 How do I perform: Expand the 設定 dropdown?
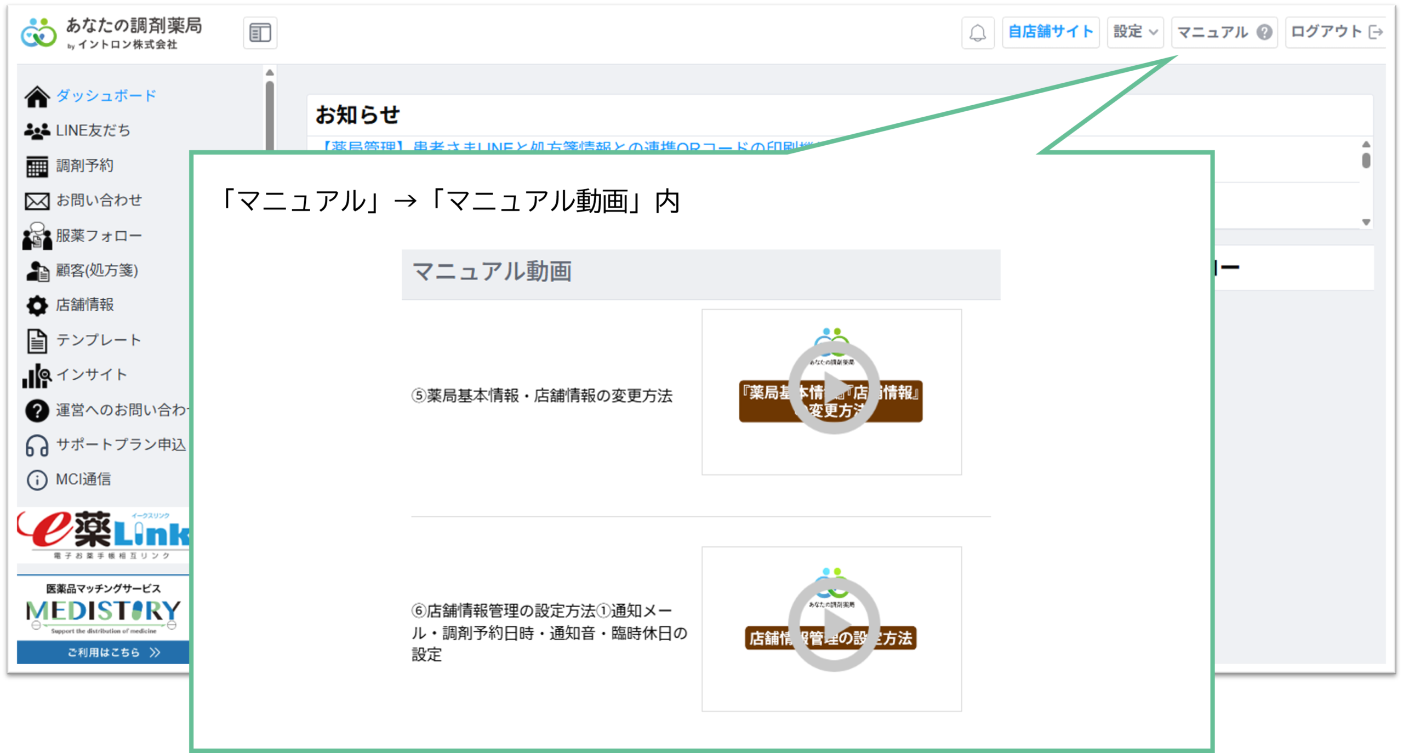pyautogui.click(x=1135, y=32)
